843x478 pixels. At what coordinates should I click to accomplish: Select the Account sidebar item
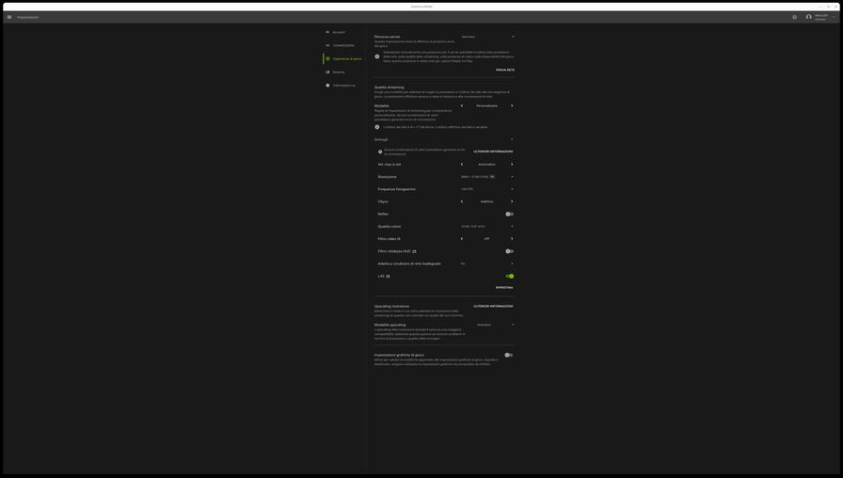click(338, 32)
